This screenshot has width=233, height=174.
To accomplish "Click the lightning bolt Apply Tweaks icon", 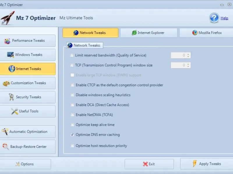I will pyautogui.click(x=195, y=164).
